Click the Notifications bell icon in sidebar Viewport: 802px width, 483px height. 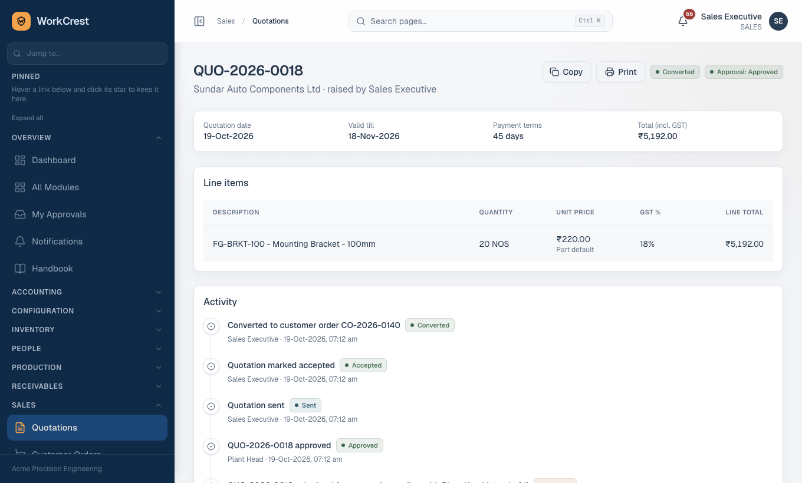(20, 241)
